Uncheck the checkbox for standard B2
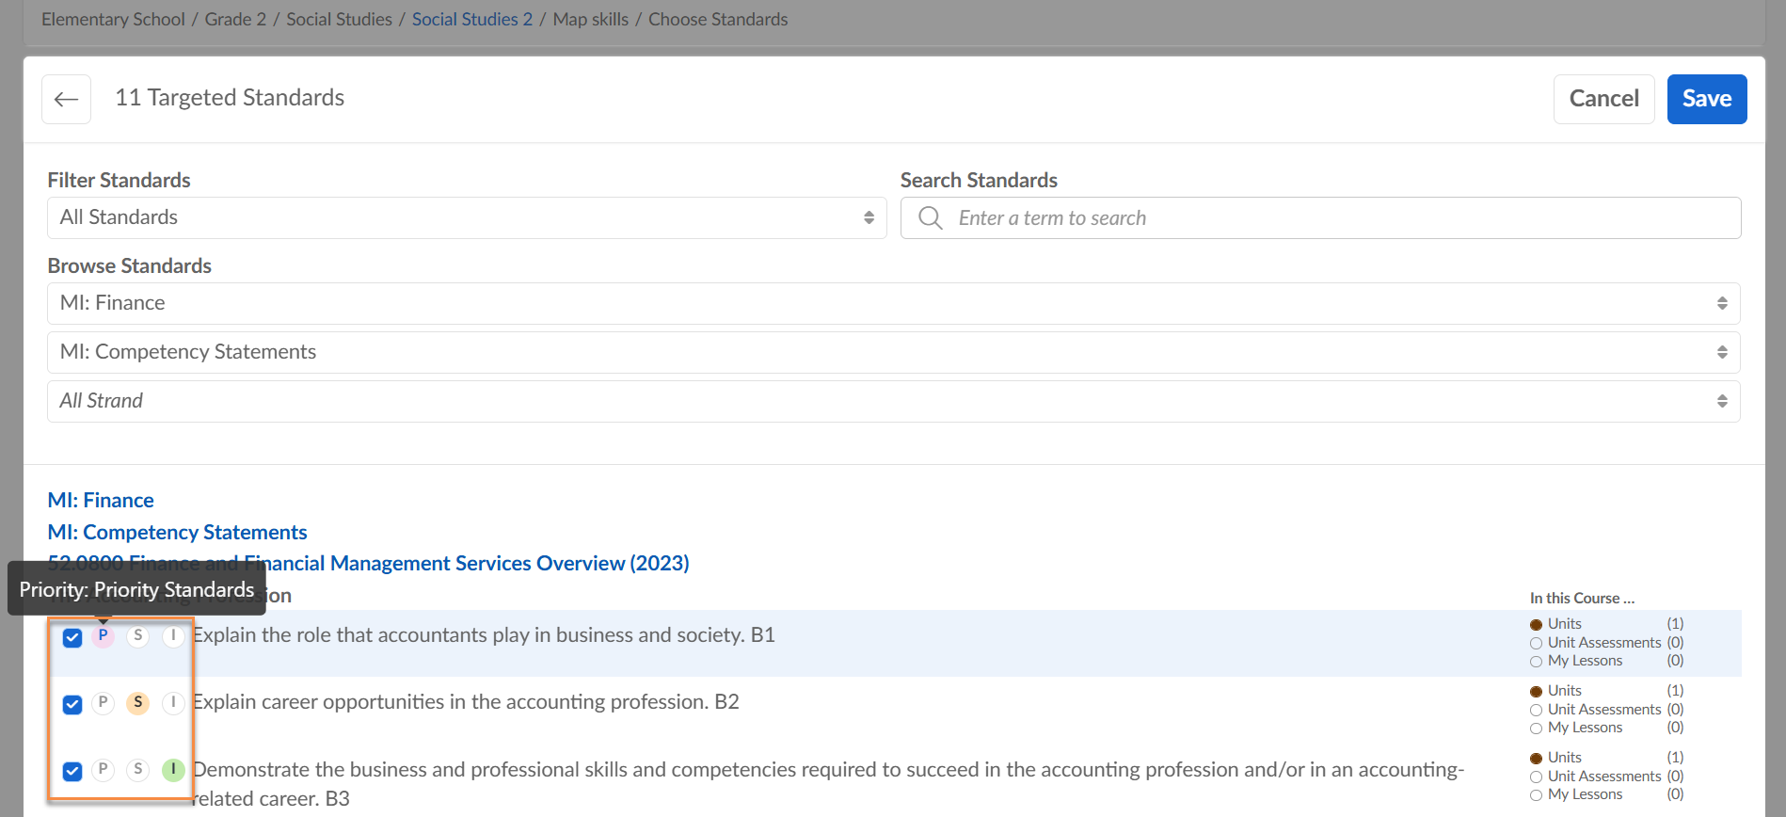The image size is (1786, 817). 72,705
